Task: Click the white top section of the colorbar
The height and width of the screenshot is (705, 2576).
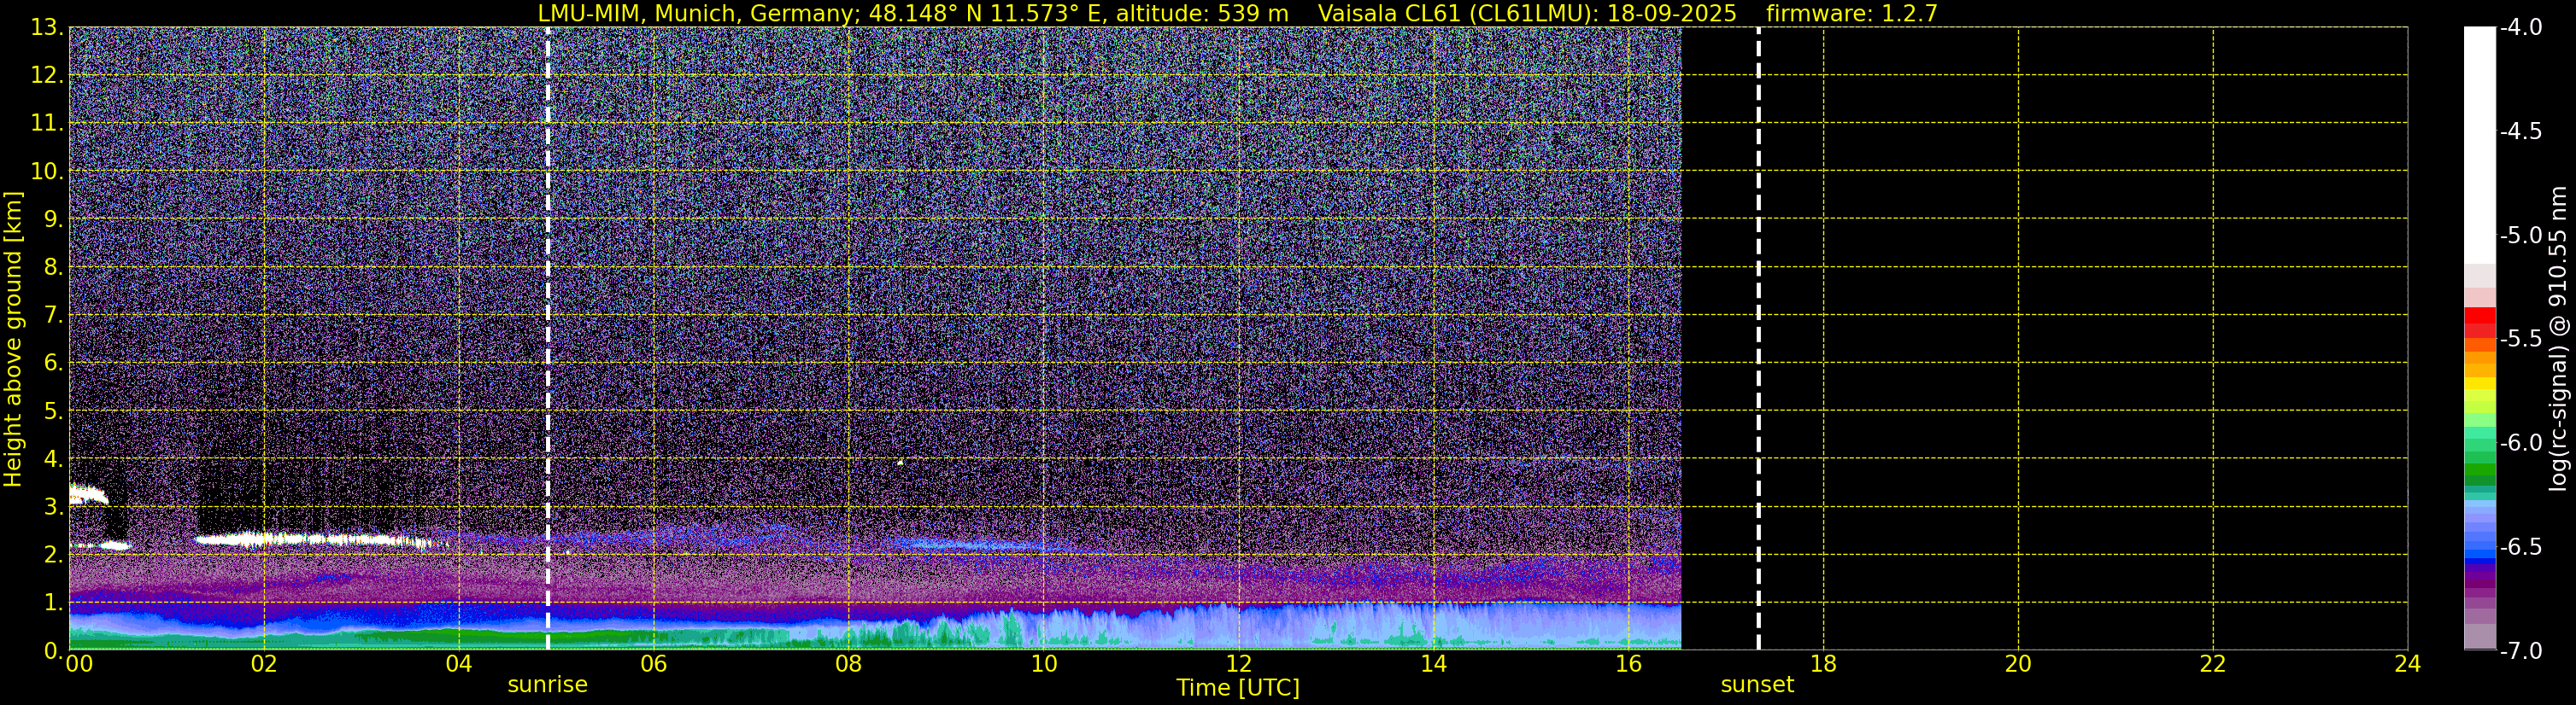Action: tap(2480, 145)
